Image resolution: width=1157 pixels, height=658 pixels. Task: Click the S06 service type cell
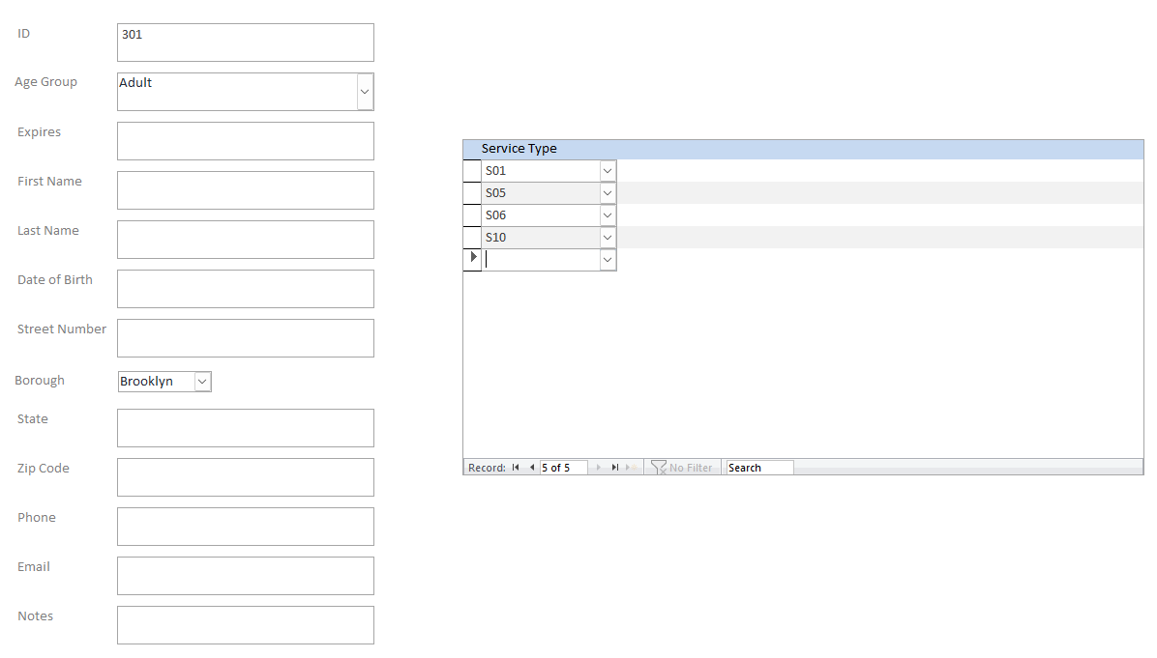pos(541,215)
